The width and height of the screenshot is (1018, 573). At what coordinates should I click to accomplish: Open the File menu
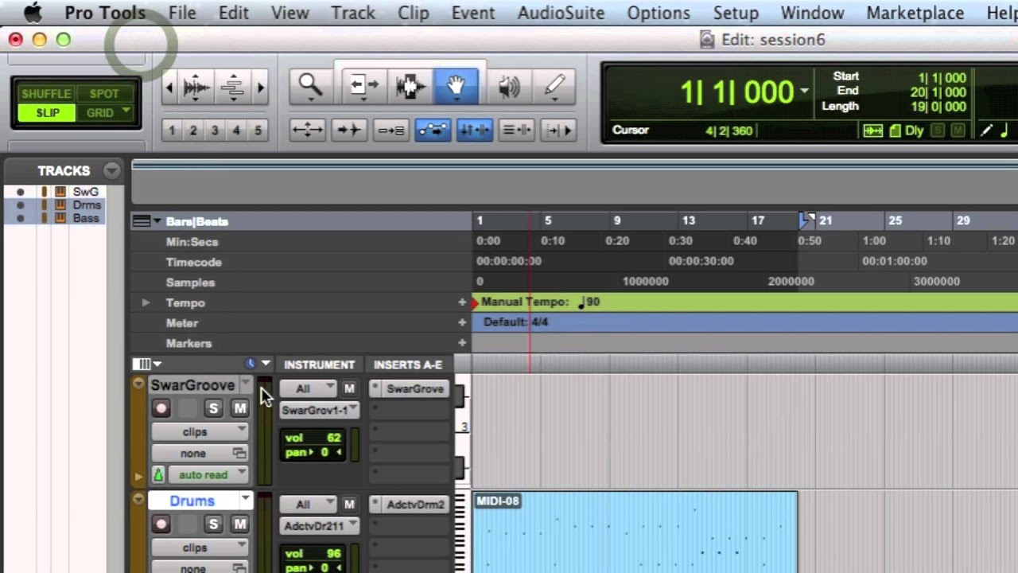pos(182,13)
